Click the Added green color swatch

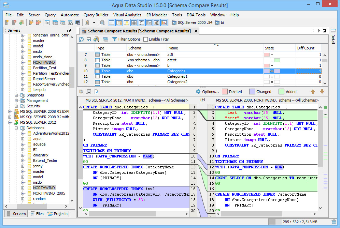tap(281, 92)
